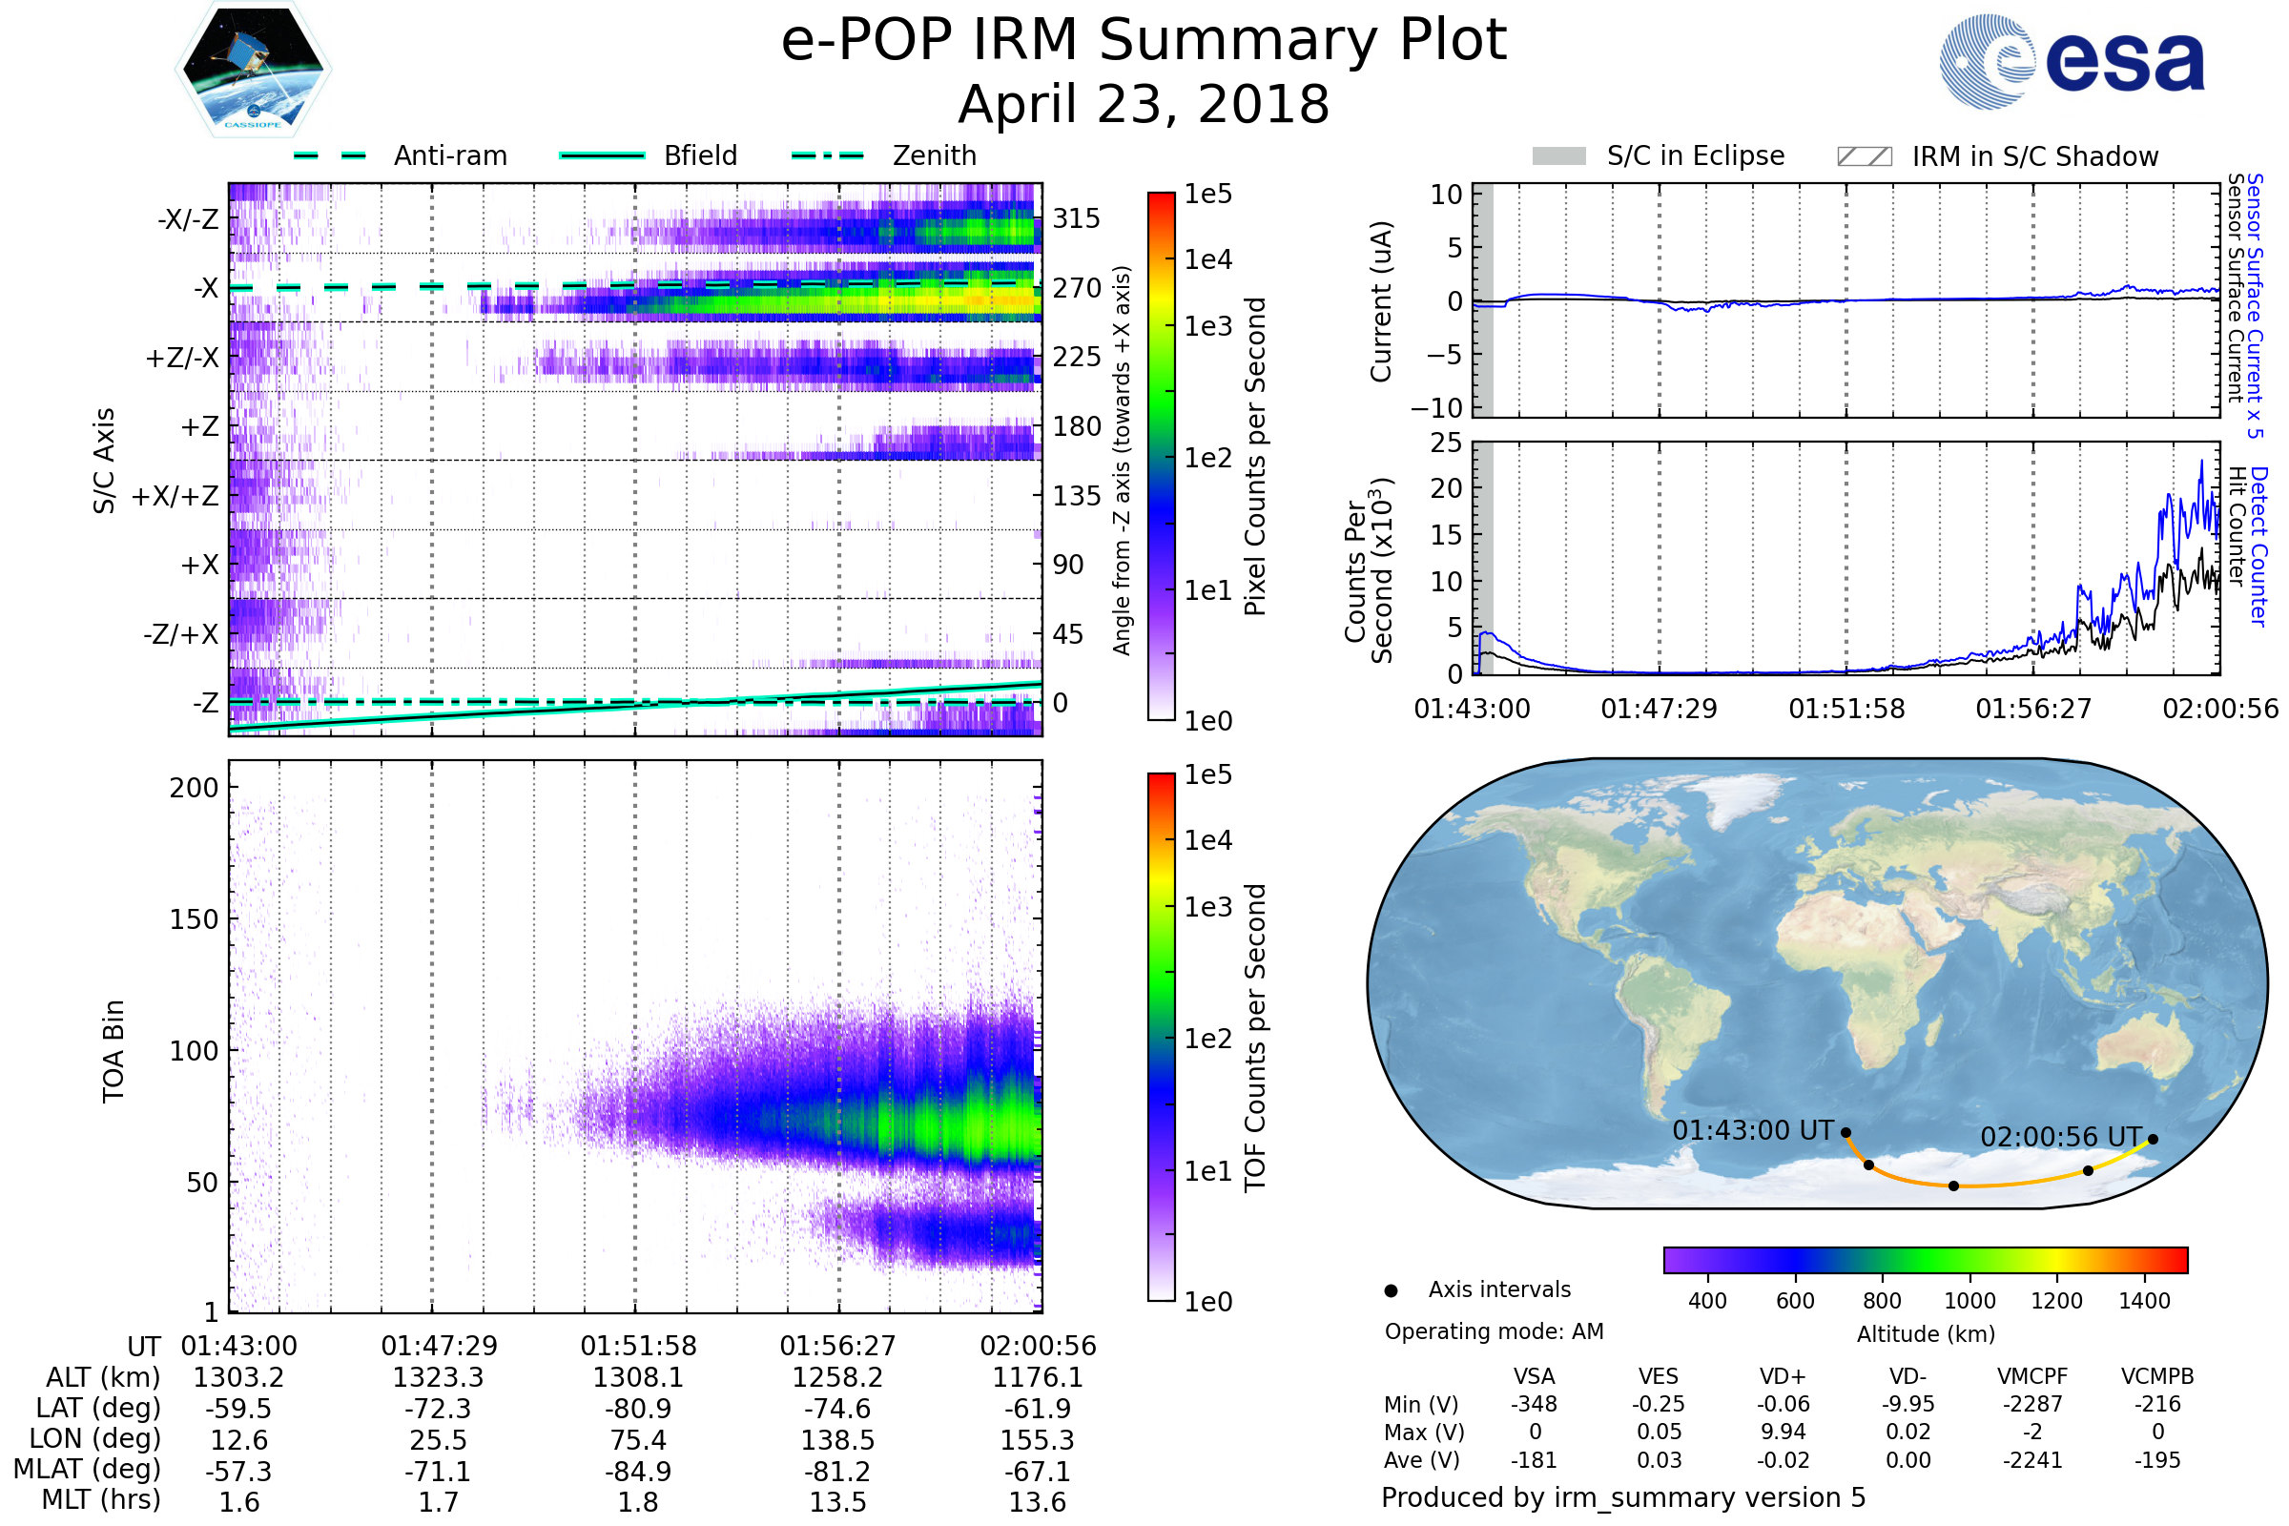Click the Produced by irm_summary version 5 text

(1623, 1497)
